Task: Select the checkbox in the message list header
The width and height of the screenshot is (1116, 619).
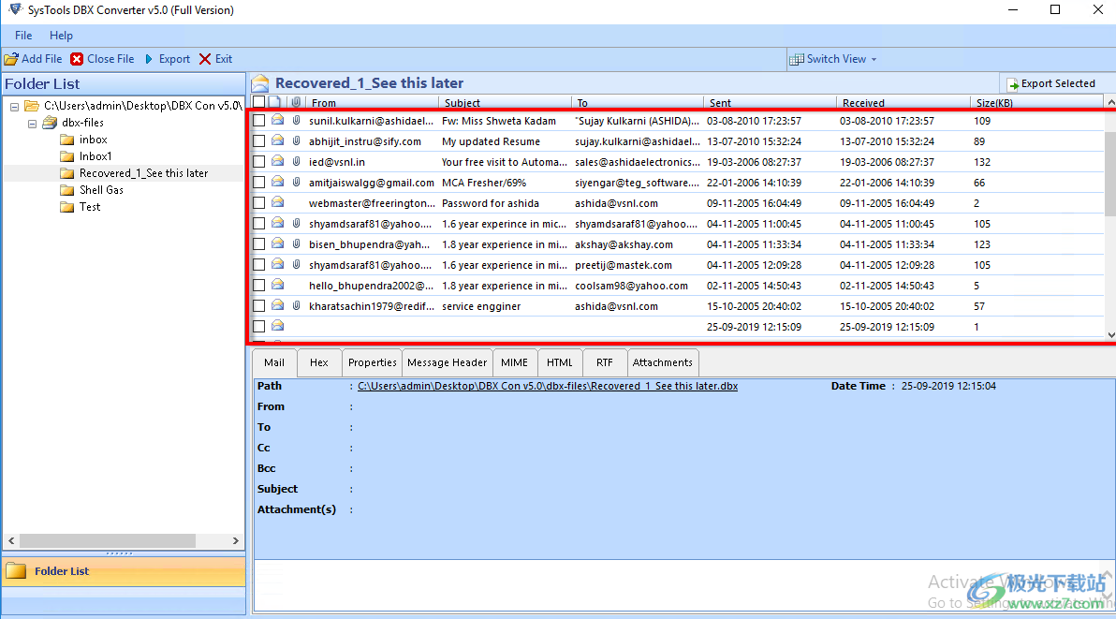Action: coord(258,102)
